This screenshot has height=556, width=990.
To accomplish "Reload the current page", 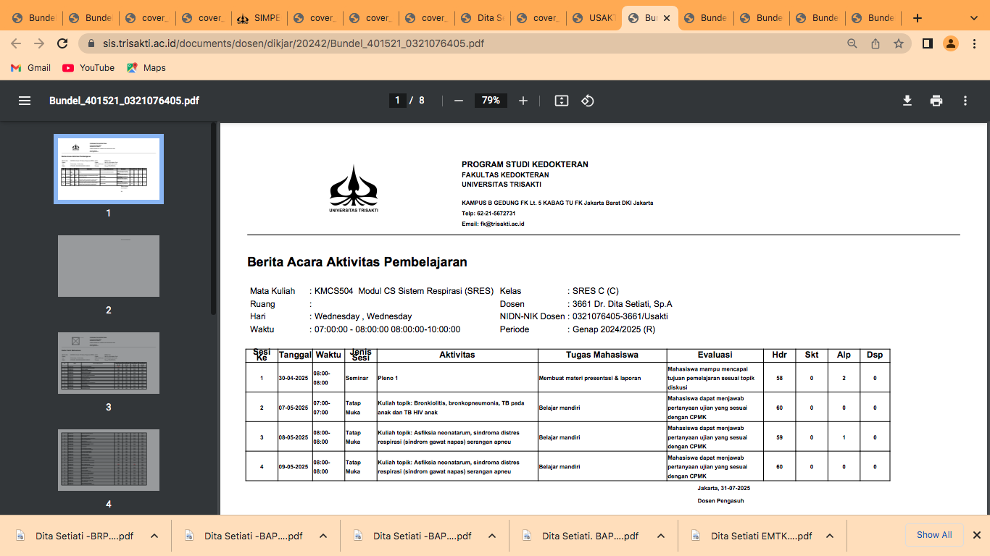I will tap(62, 43).
